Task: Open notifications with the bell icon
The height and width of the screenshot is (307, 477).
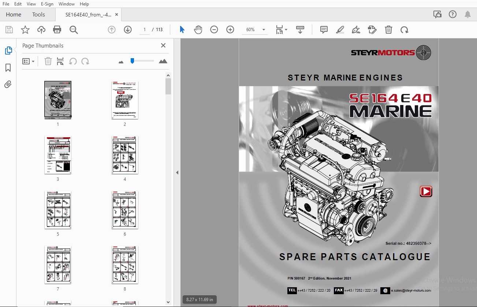Action: pos(467,14)
